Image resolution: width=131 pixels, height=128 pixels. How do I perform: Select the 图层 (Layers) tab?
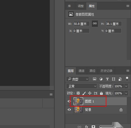[x=71, y=71]
